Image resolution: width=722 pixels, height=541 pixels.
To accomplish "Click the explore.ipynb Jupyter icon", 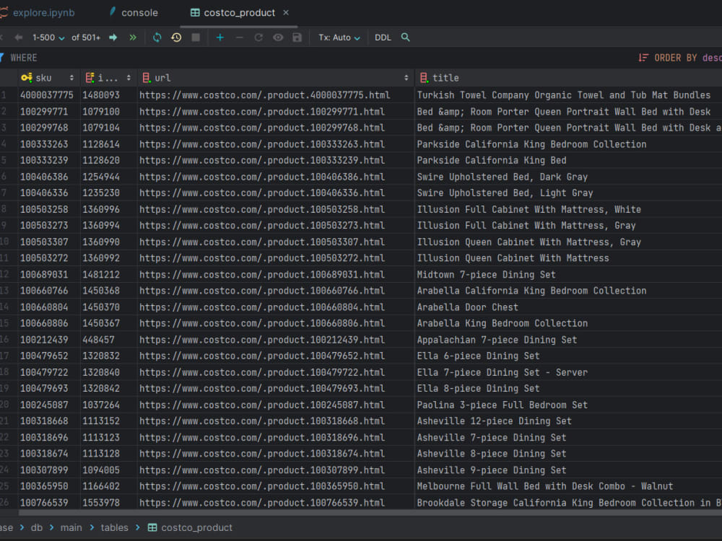I will pos(4,12).
